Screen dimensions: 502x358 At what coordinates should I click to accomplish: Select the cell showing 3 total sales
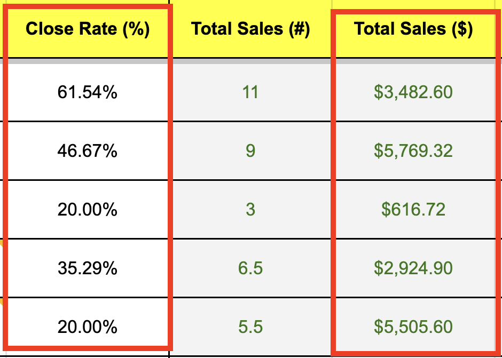point(250,210)
